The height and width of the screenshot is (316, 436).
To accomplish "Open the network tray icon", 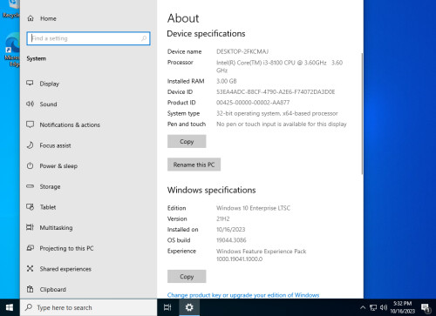I will coord(373,307).
